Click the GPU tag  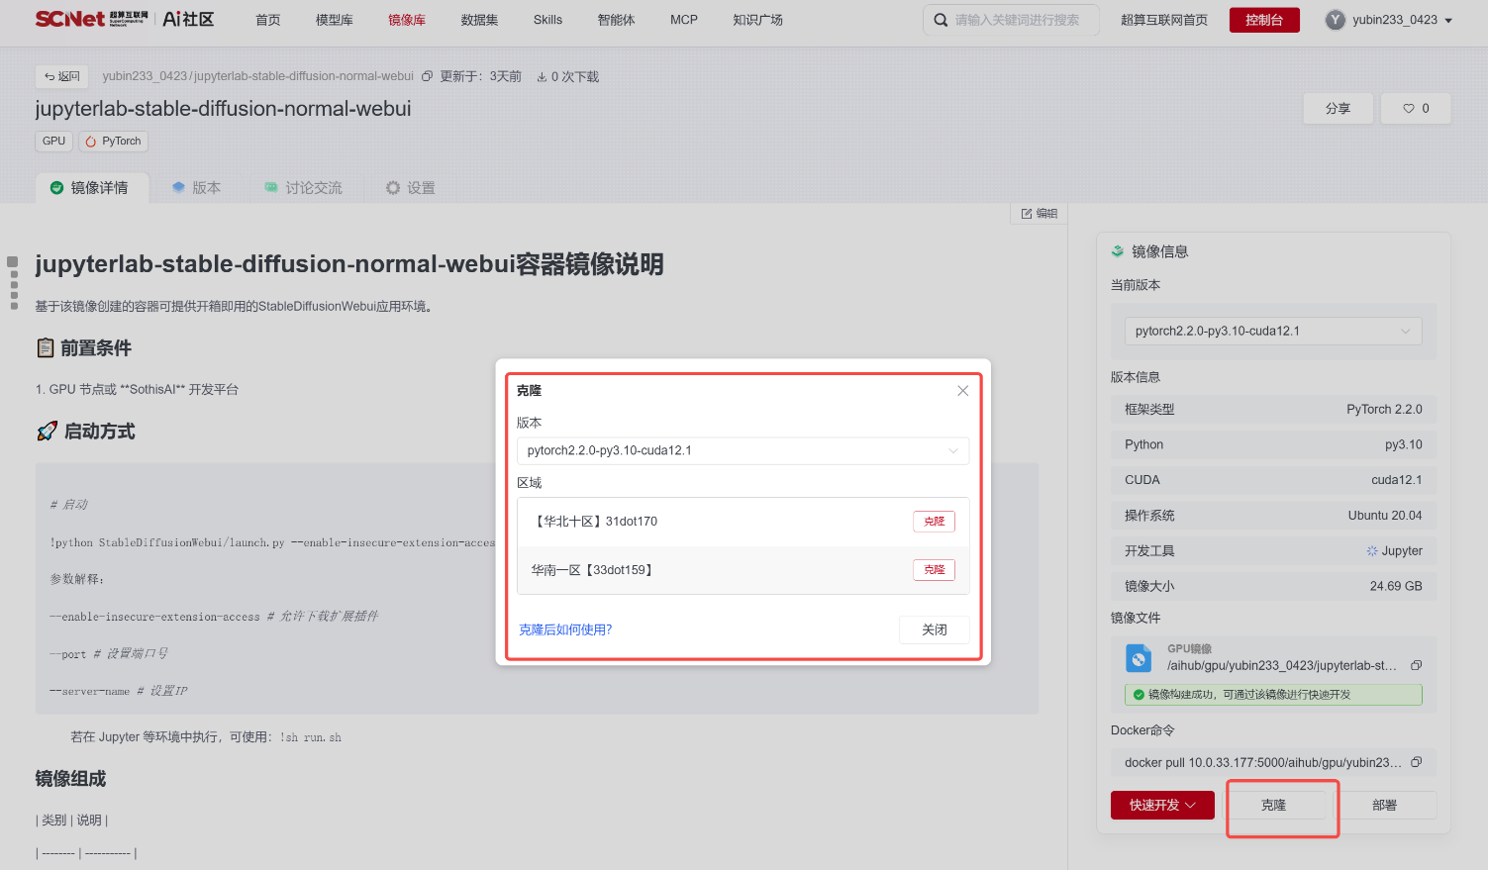pos(54,142)
